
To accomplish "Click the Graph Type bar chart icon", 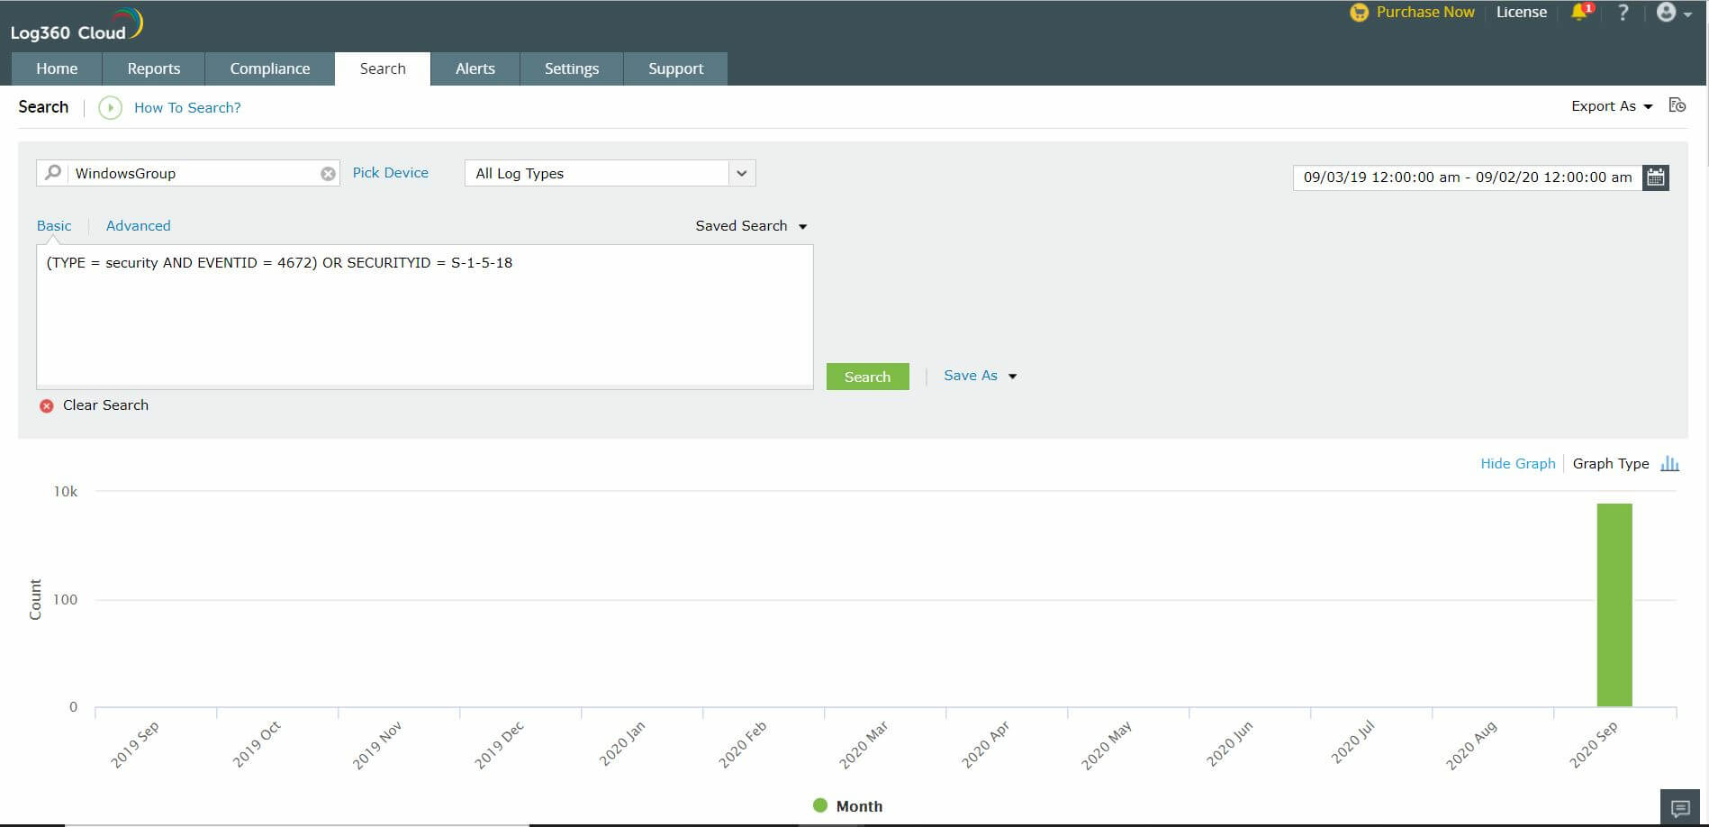I will 1671,463.
